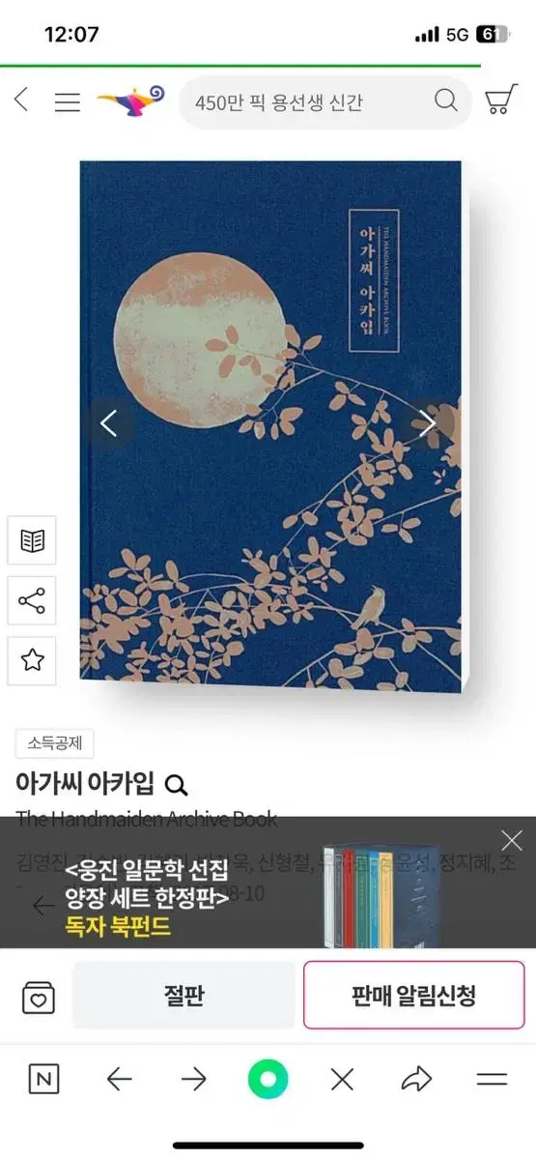Tap the 절판 button

[x=183, y=996]
